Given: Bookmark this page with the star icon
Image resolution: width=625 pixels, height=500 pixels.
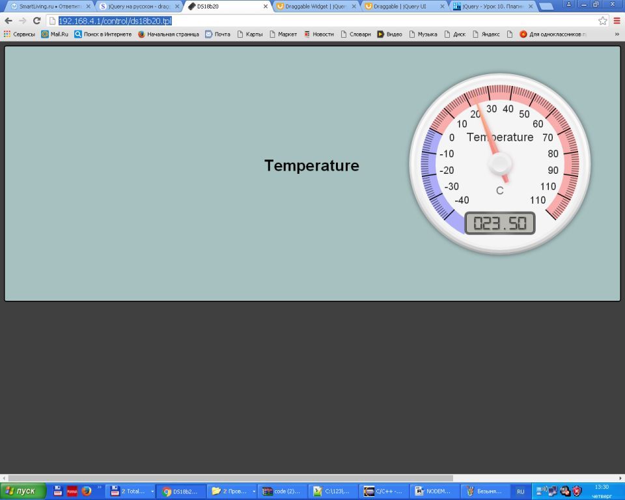Looking at the screenshot, I should 603,21.
